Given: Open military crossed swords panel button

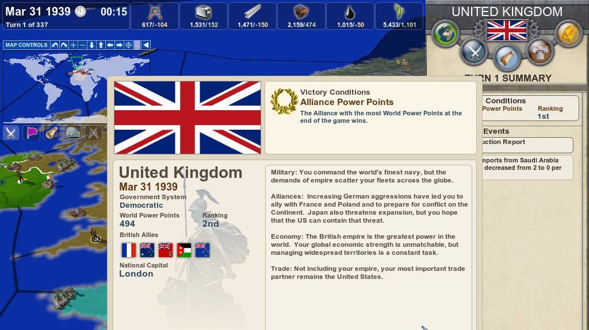Looking at the screenshot, I should (x=474, y=52).
